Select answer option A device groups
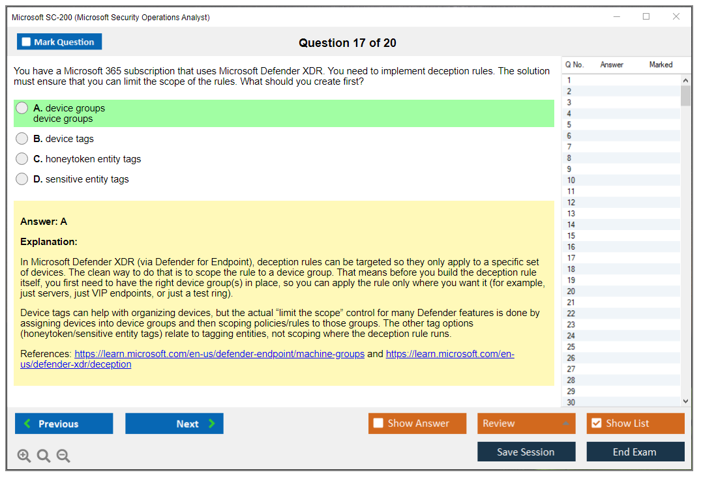The width and height of the screenshot is (701, 479). tap(22, 108)
